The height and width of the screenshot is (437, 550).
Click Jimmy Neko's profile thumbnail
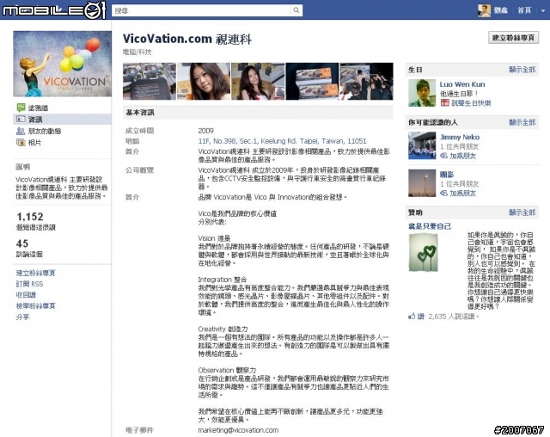pos(422,145)
